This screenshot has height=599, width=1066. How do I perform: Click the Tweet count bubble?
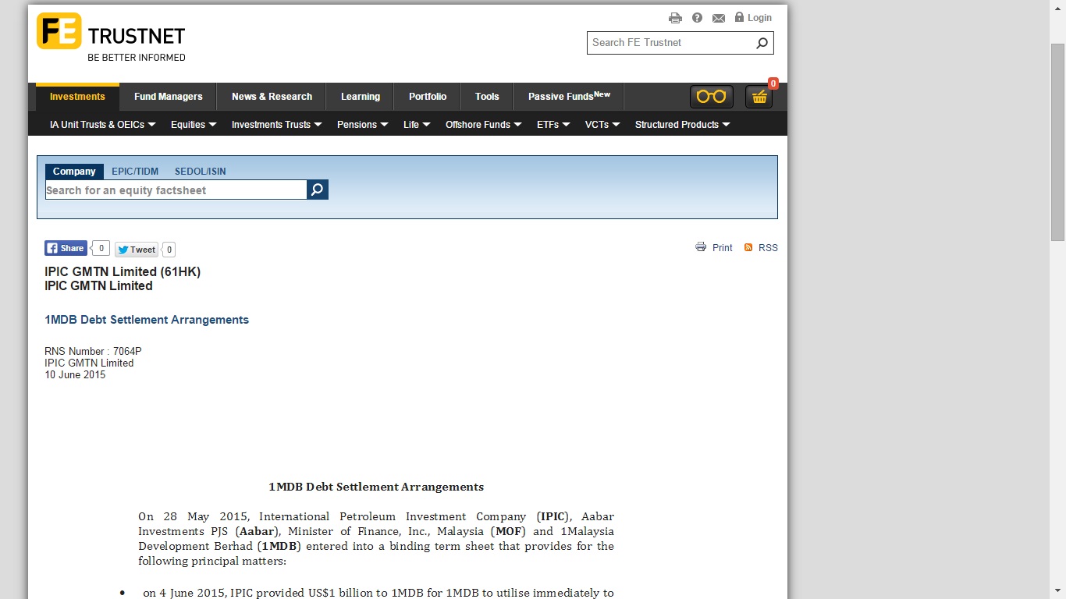pyautogui.click(x=169, y=250)
